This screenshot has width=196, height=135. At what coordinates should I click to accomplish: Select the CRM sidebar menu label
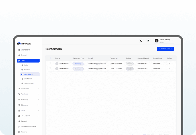tap(23, 60)
